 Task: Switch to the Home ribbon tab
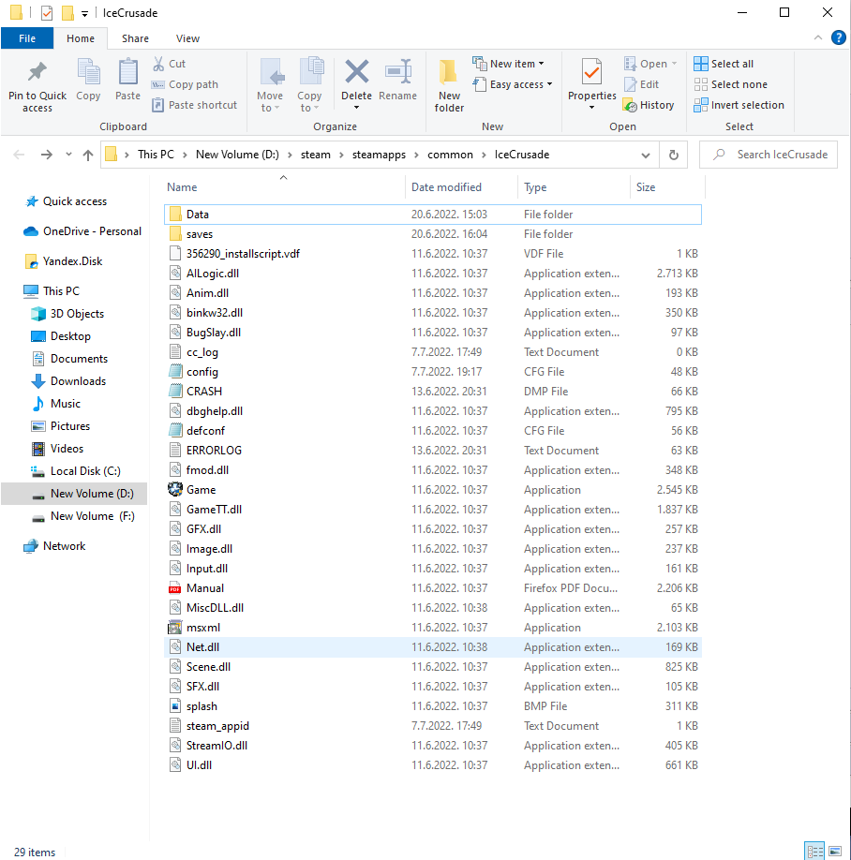[80, 38]
